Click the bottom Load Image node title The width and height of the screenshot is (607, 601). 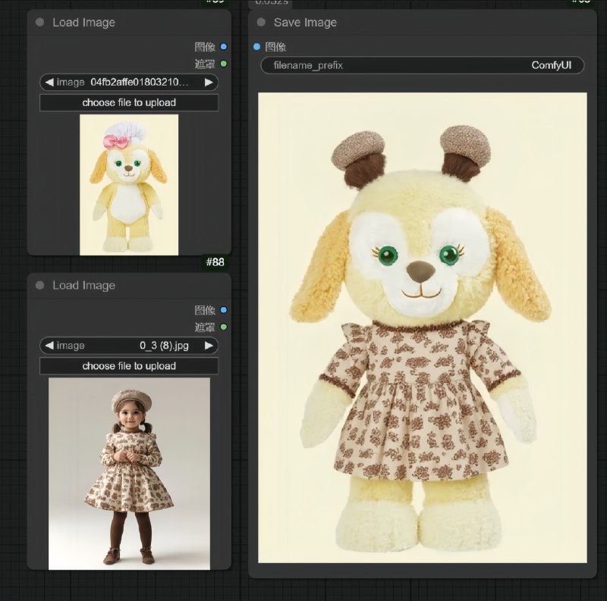pos(83,286)
